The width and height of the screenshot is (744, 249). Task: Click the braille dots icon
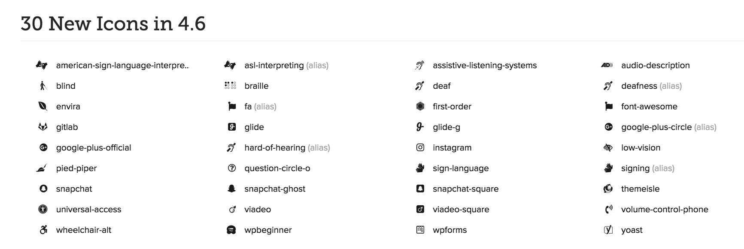(x=230, y=86)
